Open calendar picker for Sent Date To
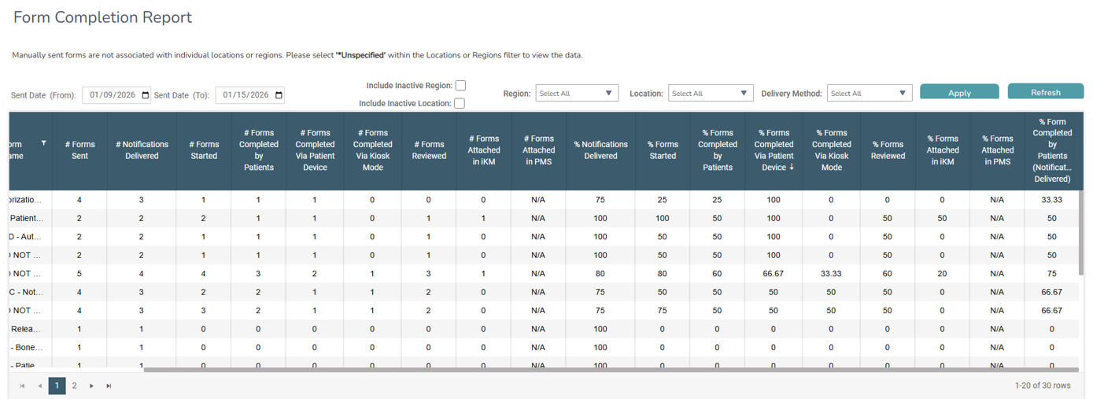The height and width of the screenshot is (399, 1093). tap(279, 95)
